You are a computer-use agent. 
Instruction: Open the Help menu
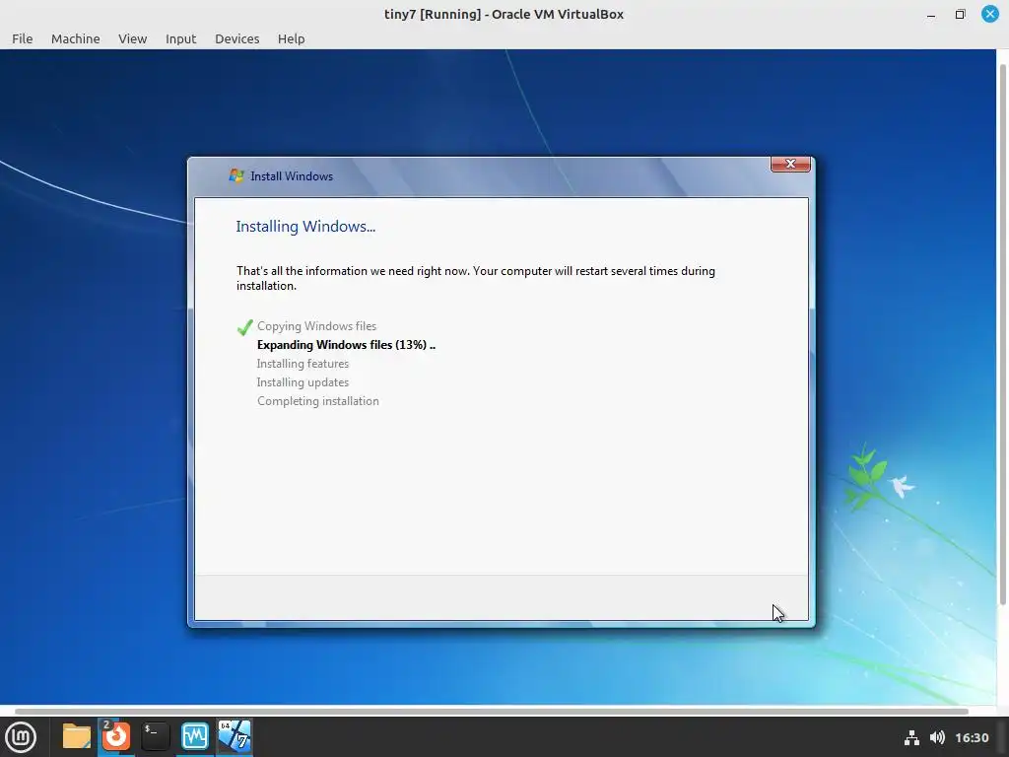pos(291,38)
